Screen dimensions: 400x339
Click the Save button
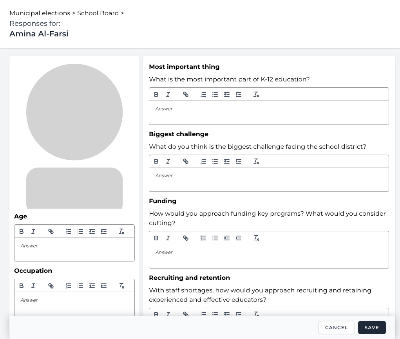point(371,328)
